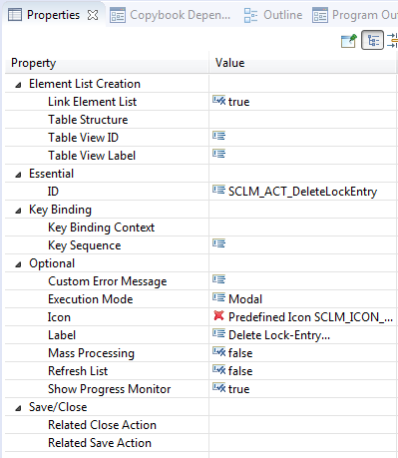
Task: Select the Table View ID property
Action: pos(83,138)
